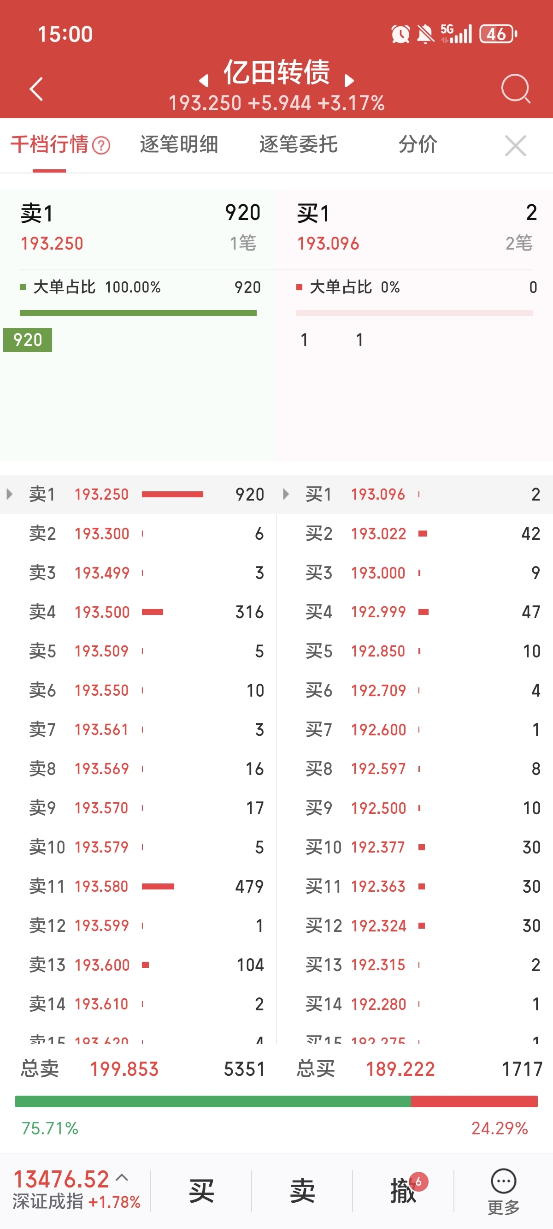The height and width of the screenshot is (1229, 553).
Task: Close the order book panel
Action: (515, 145)
